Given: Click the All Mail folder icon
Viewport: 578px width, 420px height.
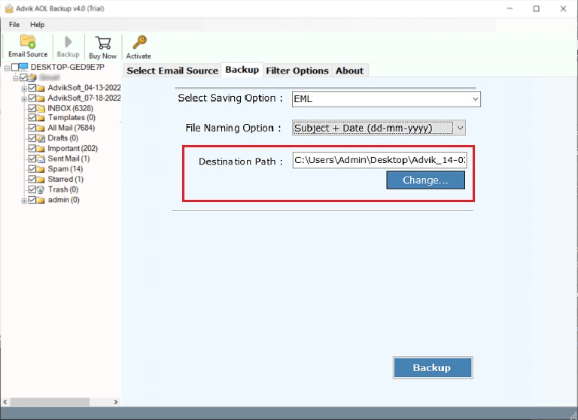Looking at the screenshot, I should (x=41, y=128).
